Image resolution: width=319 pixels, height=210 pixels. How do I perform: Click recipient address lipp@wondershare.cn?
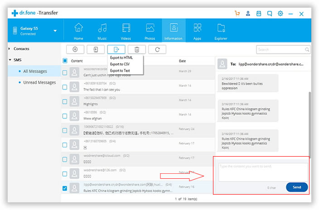point(255,64)
